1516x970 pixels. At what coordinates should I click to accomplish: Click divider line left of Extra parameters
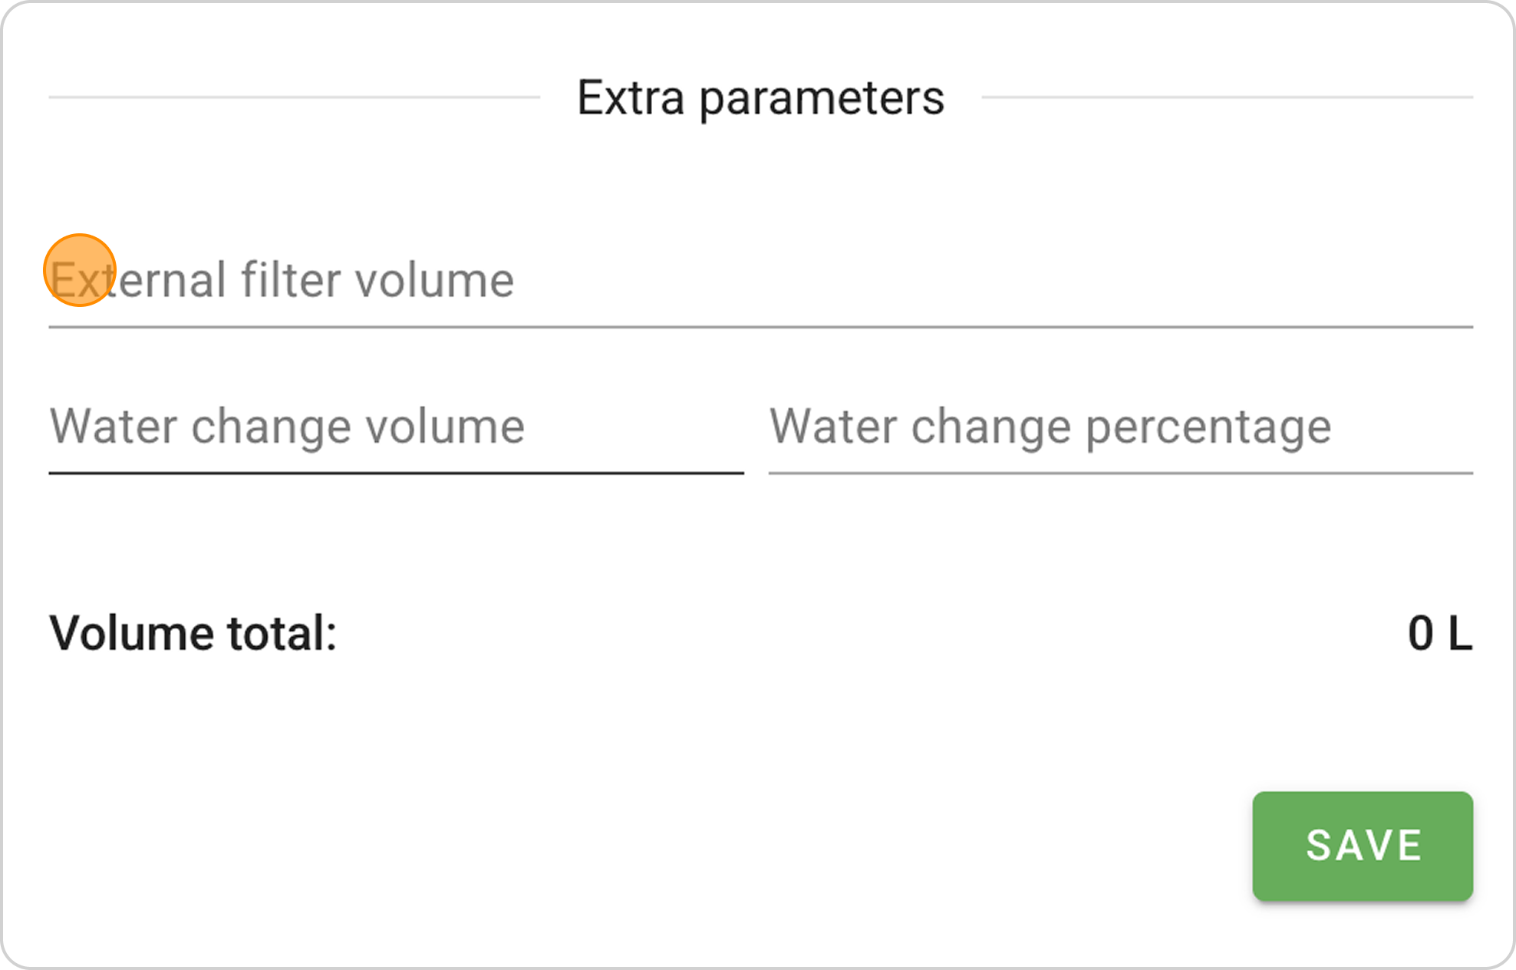coord(294,97)
